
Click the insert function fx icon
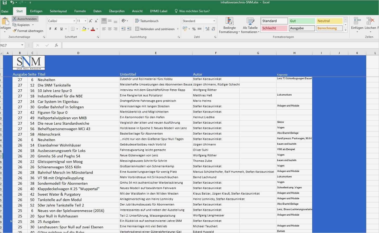click(x=56, y=45)
